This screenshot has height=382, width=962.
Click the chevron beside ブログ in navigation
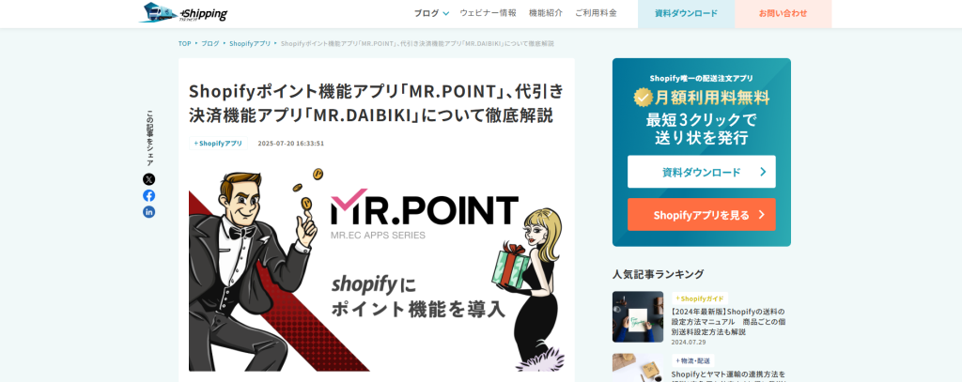(x=446, y=13)
